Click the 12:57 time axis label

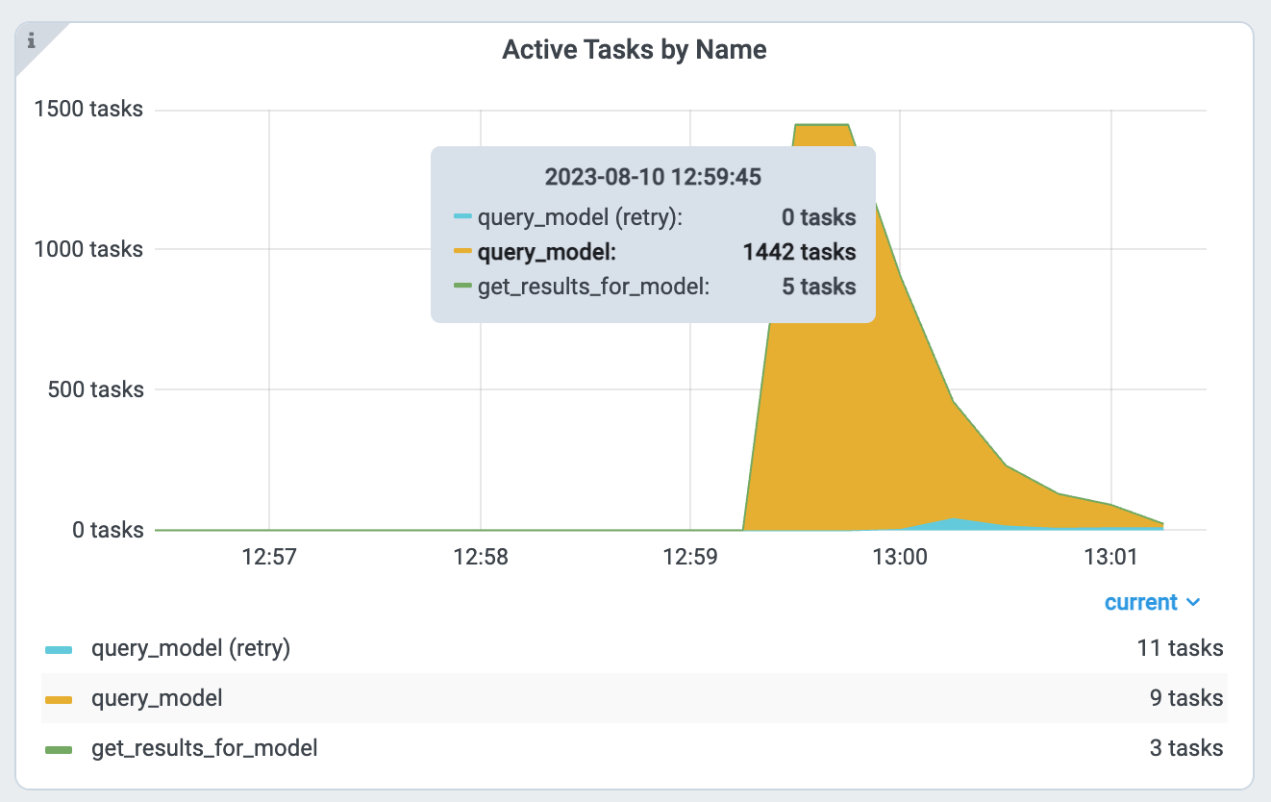click(x=269, y=557)
